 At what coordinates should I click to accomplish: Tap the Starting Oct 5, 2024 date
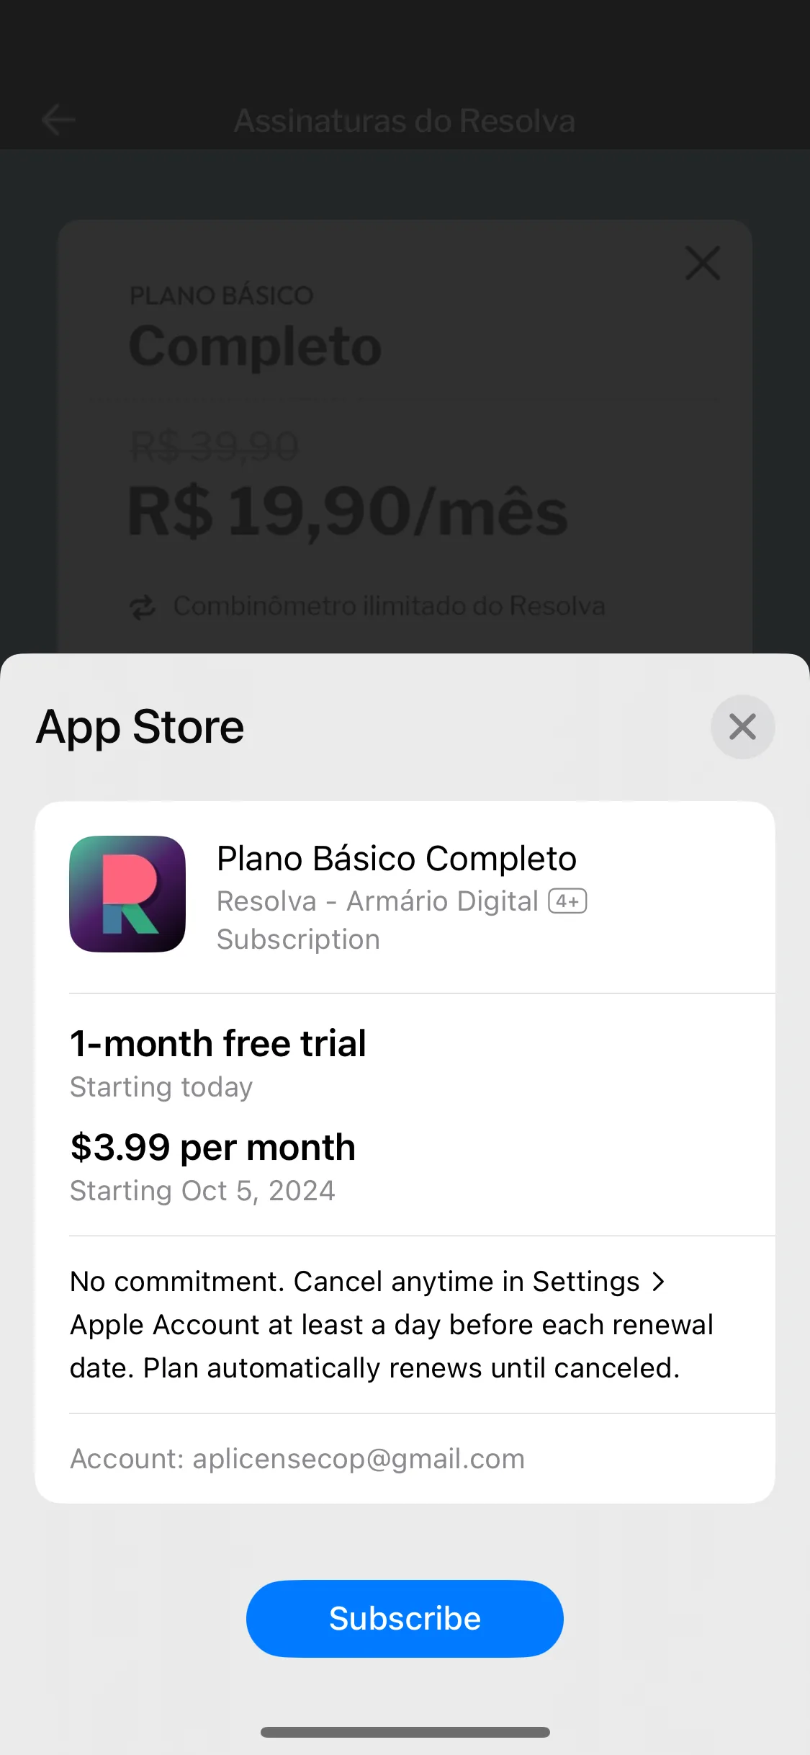(202, 1191)
